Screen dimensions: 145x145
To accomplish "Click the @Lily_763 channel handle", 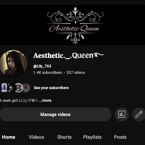I will click(x=42, y=66).
